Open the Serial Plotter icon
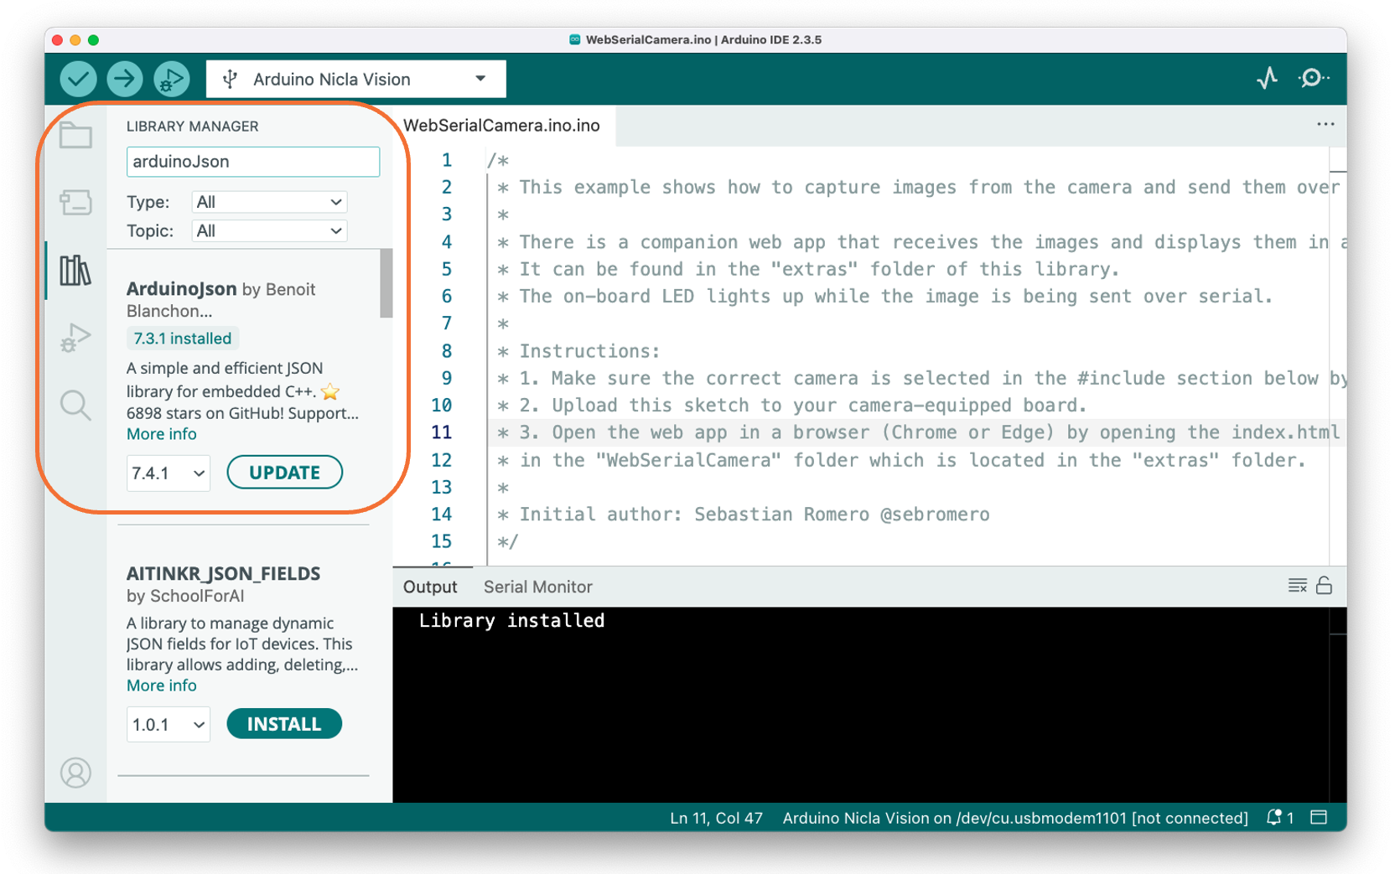This screenshot has width=1395, height=874. [1267, 79]
